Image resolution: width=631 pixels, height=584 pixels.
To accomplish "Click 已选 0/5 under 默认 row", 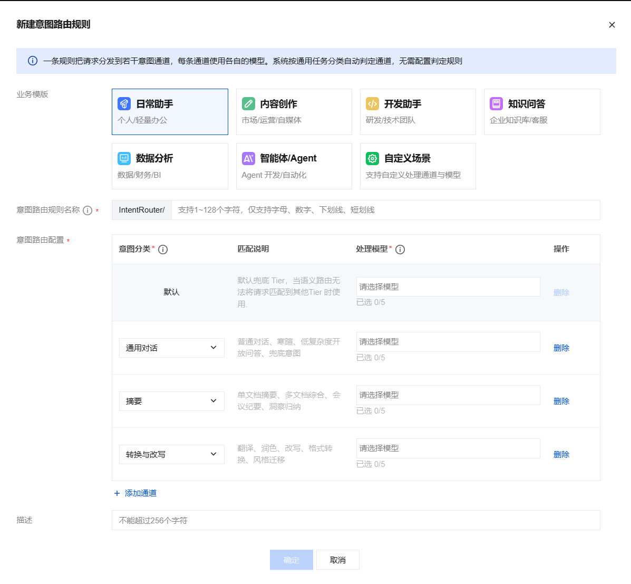I will tap(371, 302).
